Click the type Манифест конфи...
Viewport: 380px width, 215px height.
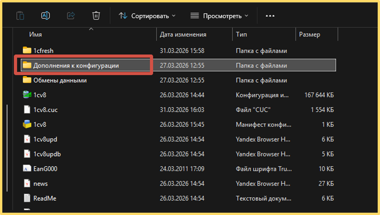[264, 124]
